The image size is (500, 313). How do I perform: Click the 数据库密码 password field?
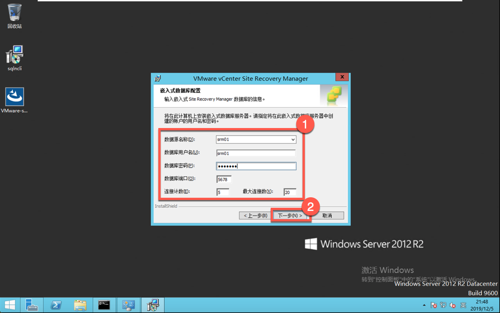256,166
